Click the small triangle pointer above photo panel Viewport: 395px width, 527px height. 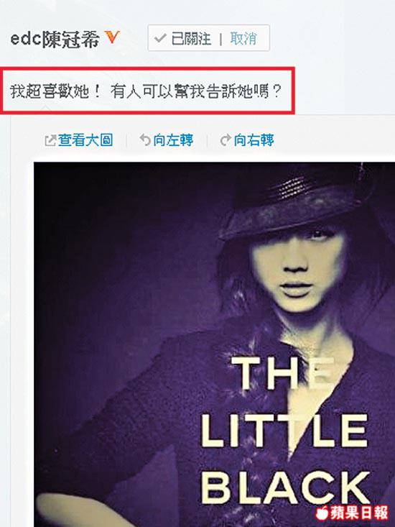[x=46, y=109]
